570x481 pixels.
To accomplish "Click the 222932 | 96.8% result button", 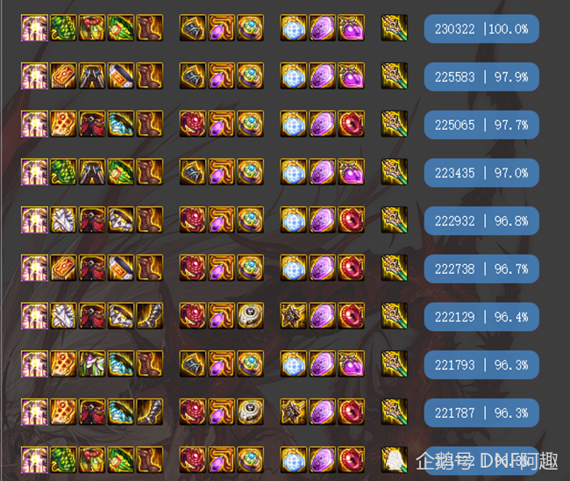I will click(481, 221).
